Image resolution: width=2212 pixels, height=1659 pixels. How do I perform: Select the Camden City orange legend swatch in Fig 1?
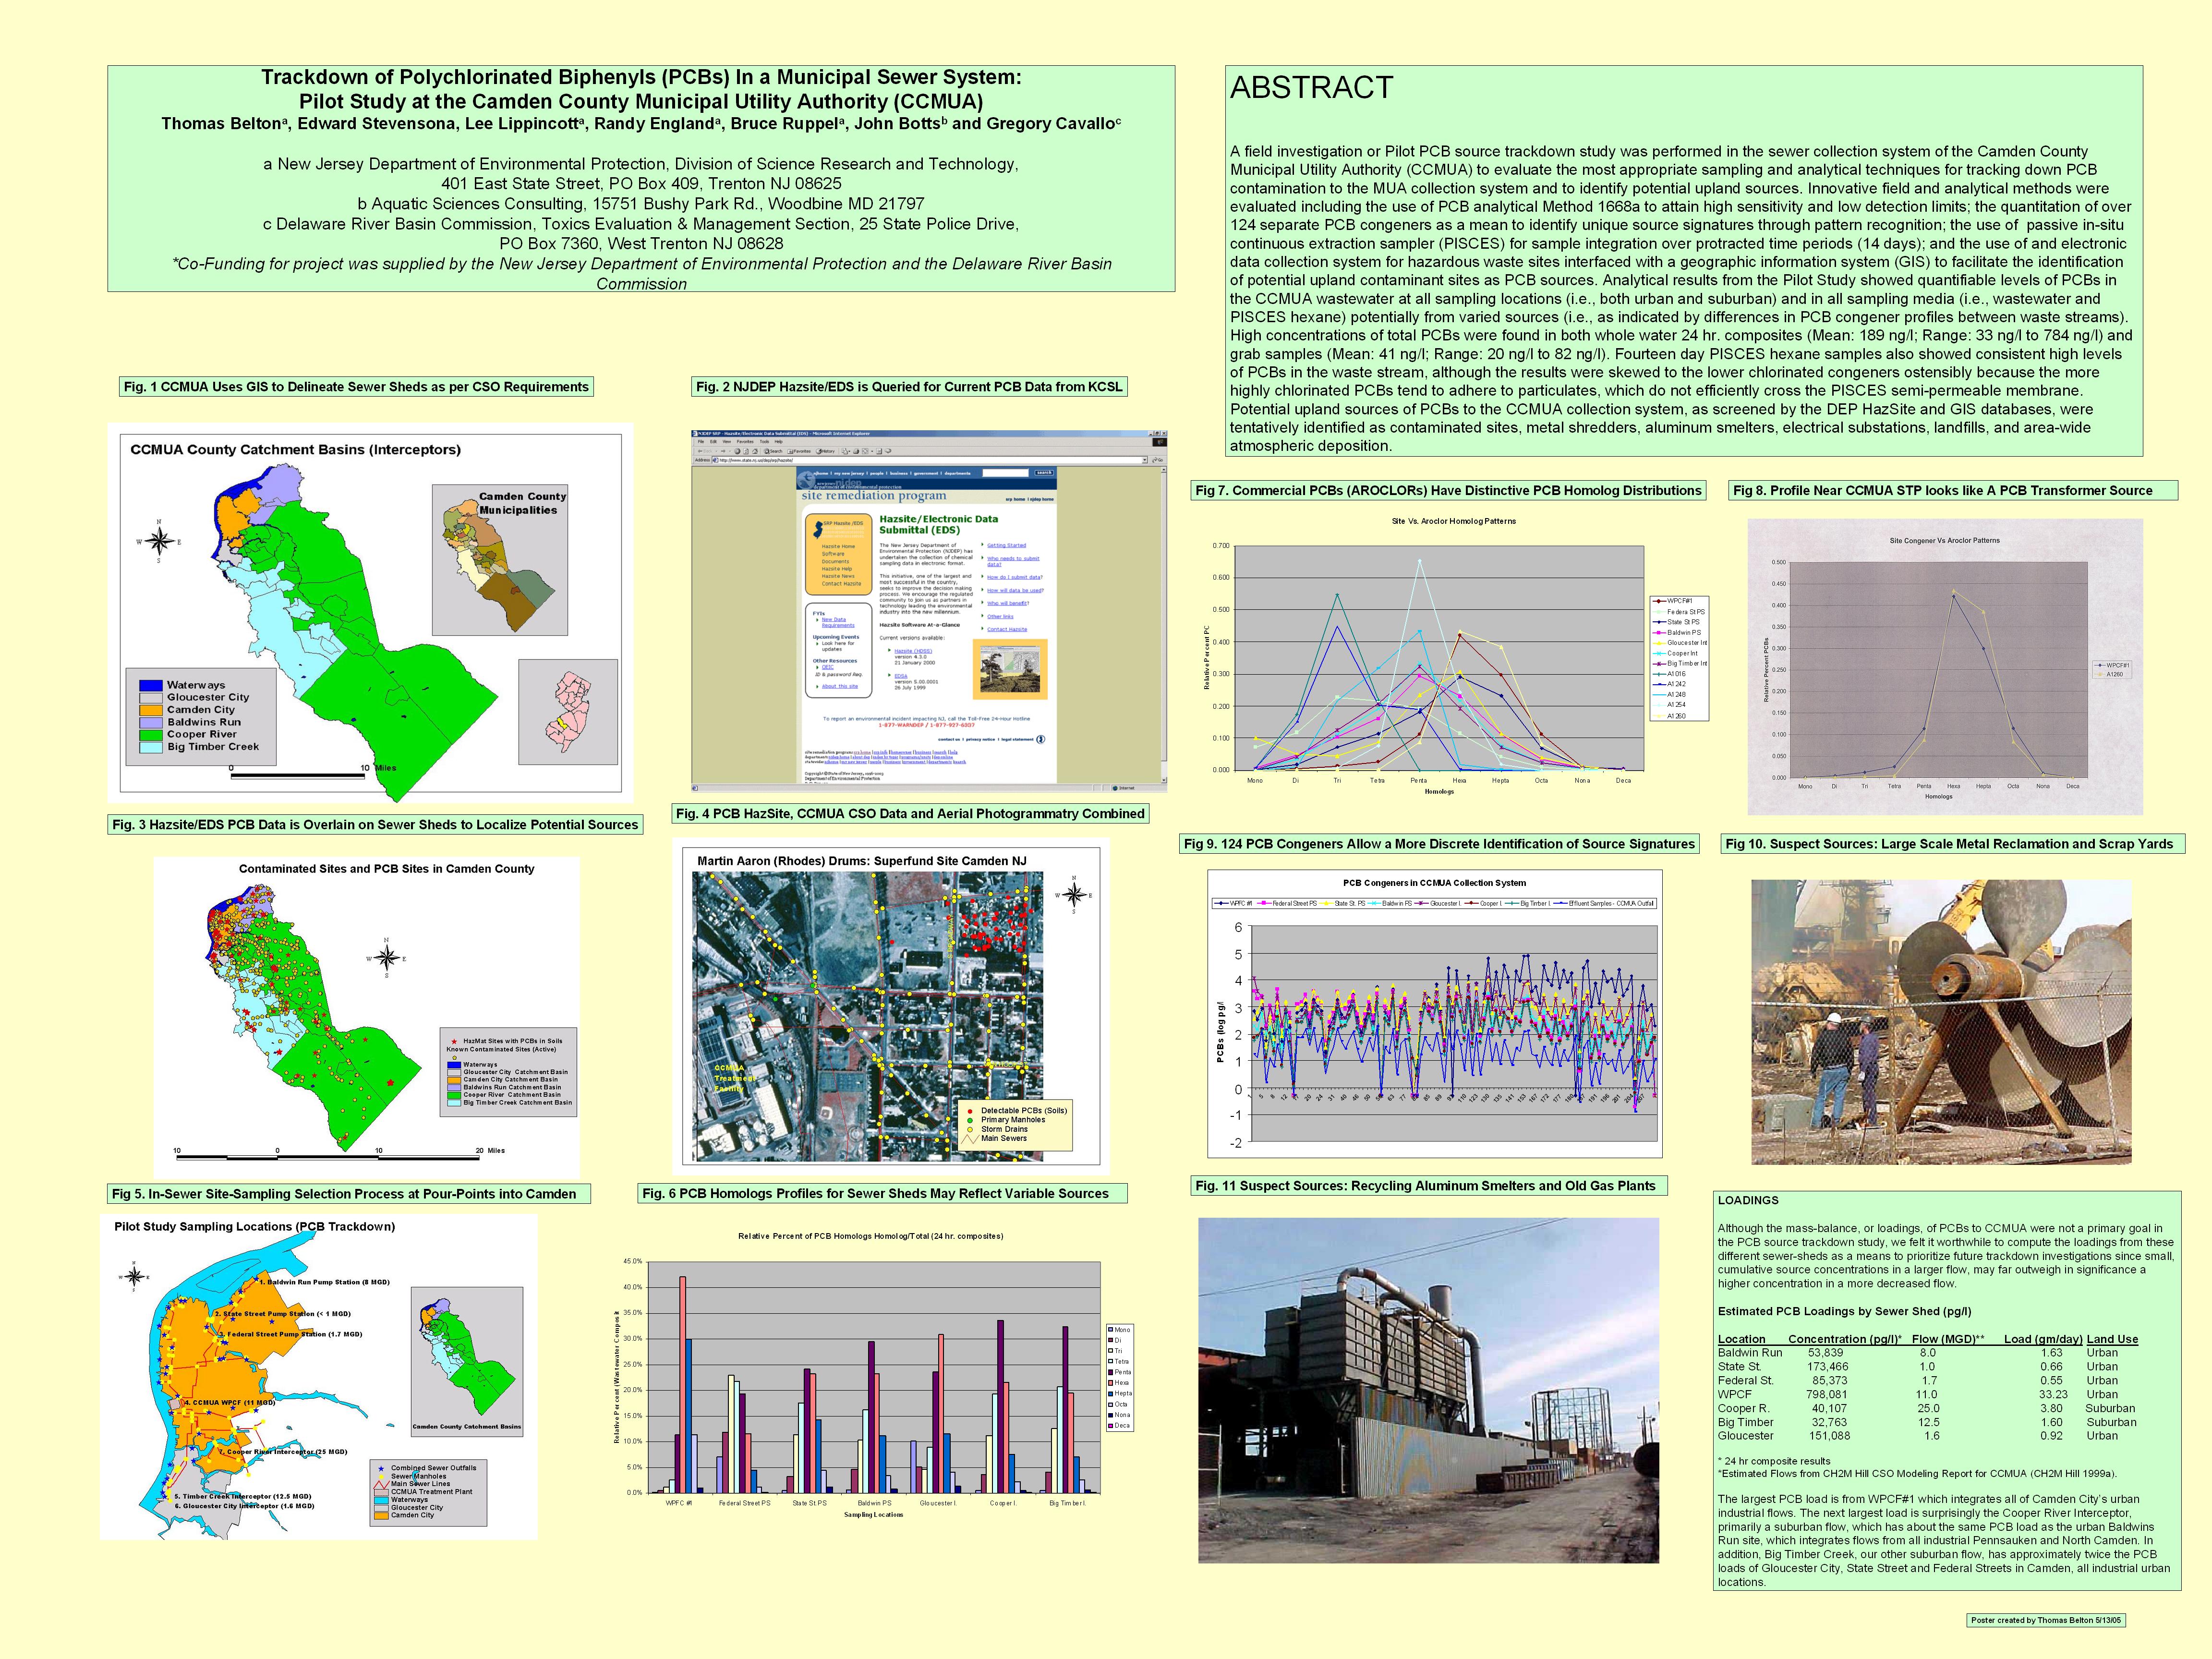pos(150,710)
